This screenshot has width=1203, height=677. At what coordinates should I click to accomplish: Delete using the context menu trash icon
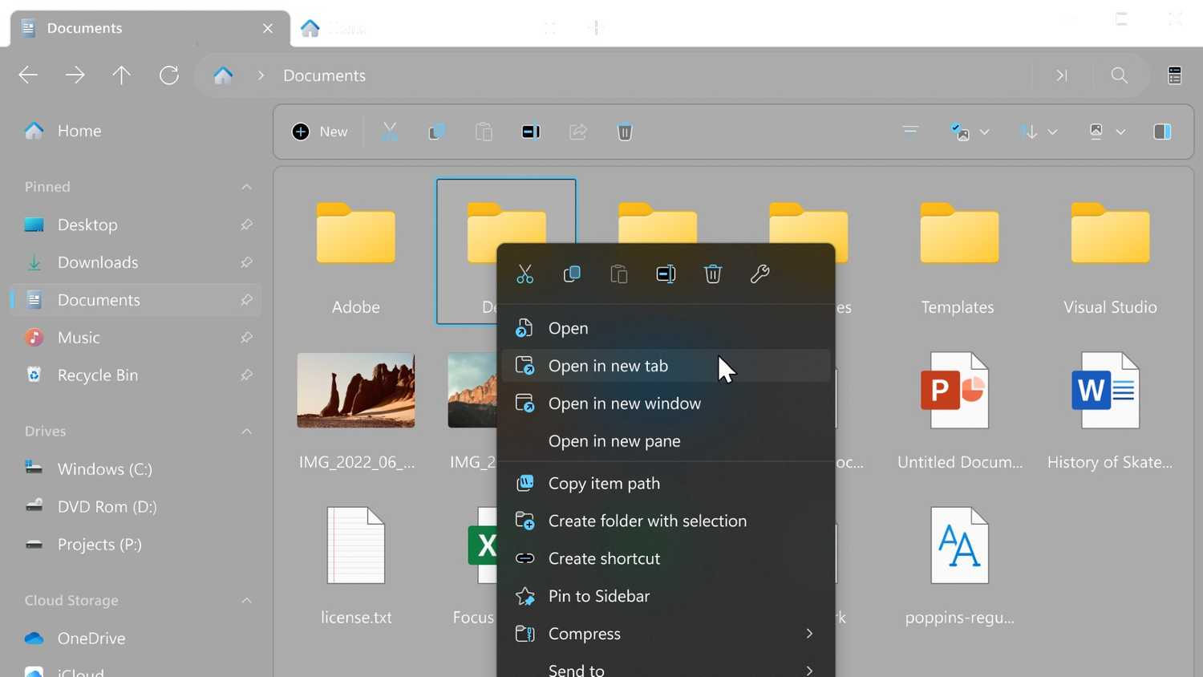click(713, 274)
